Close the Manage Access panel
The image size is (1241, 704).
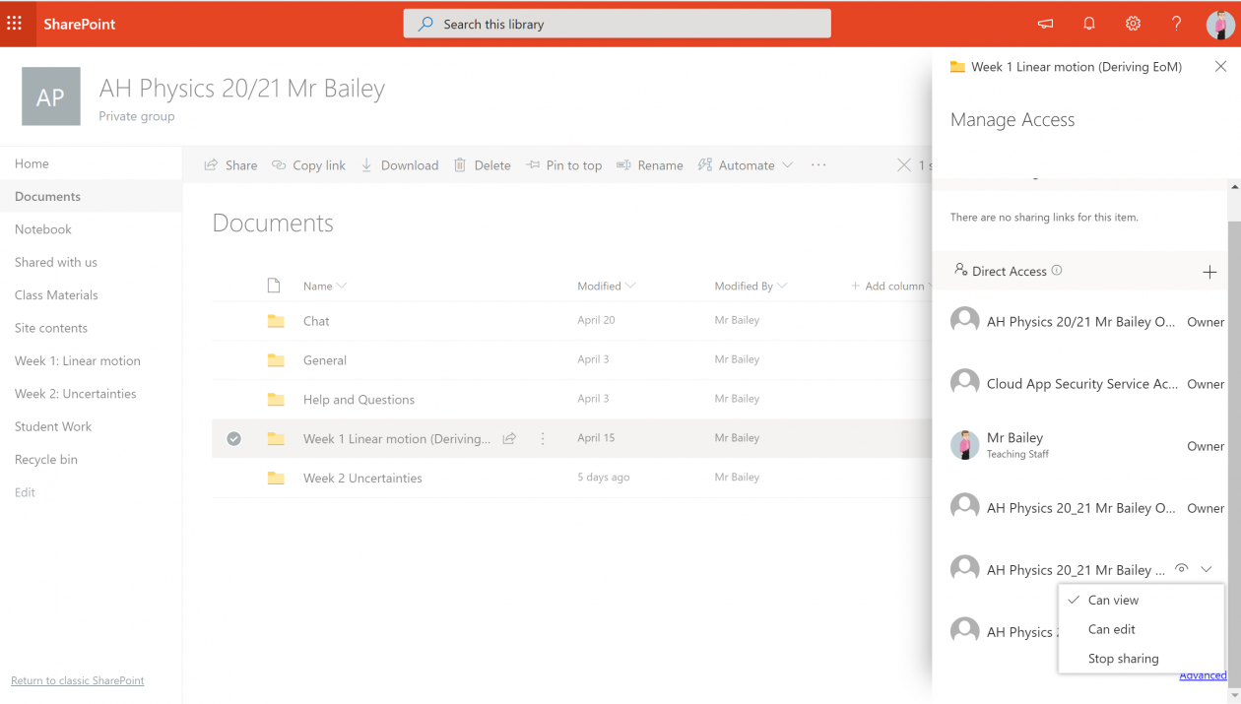[x=1220, y=67]
